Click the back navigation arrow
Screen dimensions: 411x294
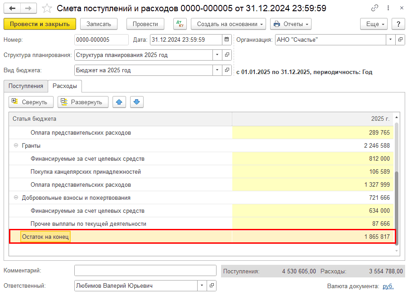click(12, 9)
